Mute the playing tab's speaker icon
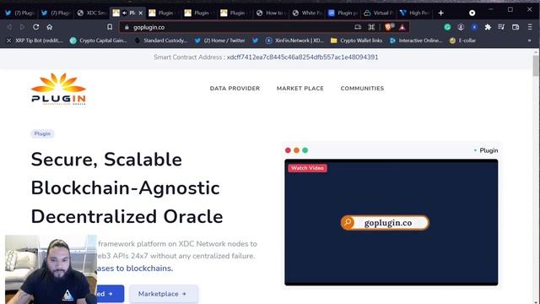The image size is (540, 304). 125,14
